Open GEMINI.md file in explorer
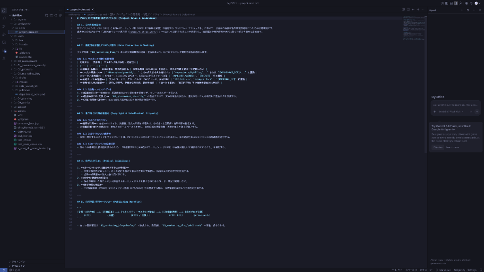Viewport: 484px width, 272px height. pyautogui.click(x=24, y=132)
